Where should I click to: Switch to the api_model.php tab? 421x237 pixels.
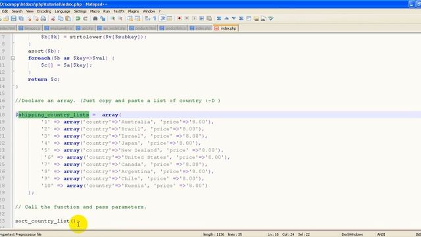point(112,28)
